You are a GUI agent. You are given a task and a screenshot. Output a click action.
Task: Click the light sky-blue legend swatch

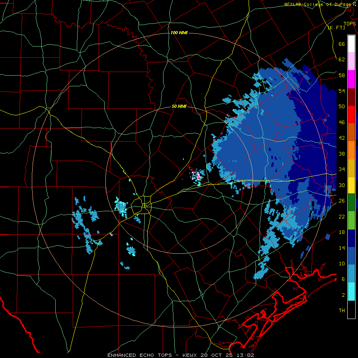(x=351, y=274)
